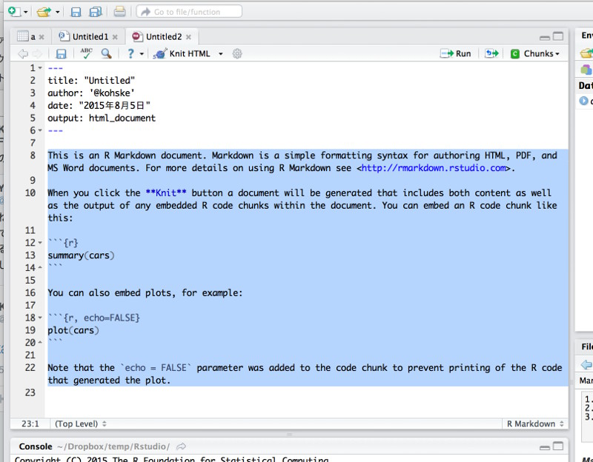Collapse the code chunk at line 12

40,243
